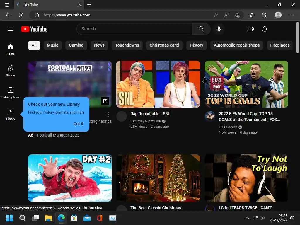Select the Christmas carol filter chip
The image size is (300, 225).
pyautogui.click(x=164, y=45)
